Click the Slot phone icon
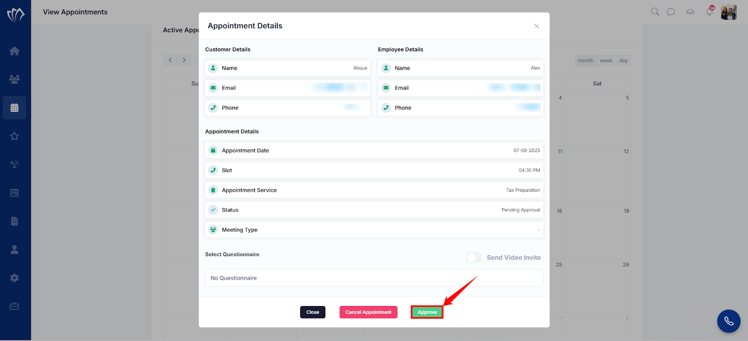Screen dimensions: 748x341 pos(213,170)
